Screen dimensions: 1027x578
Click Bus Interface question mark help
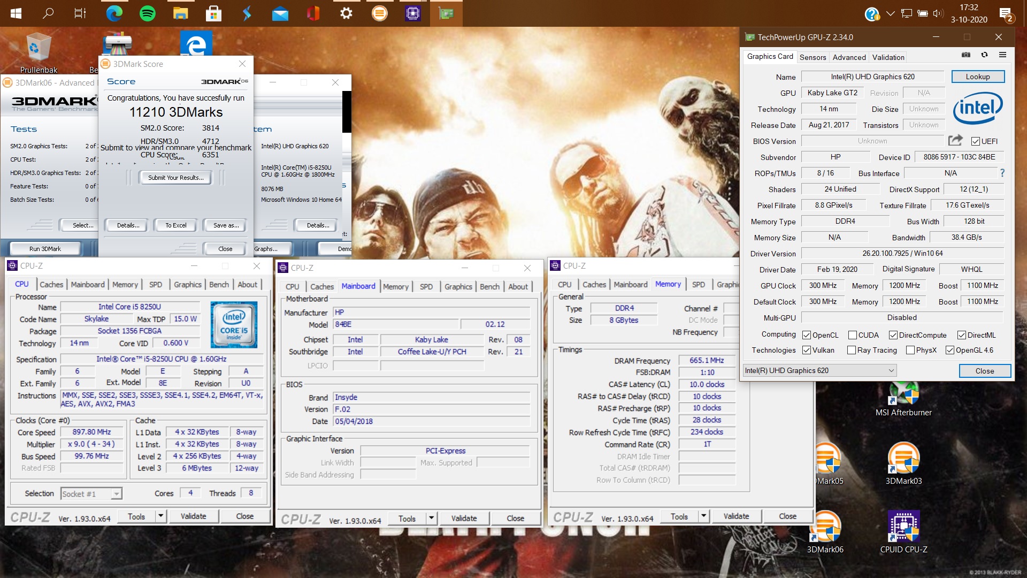[1002, 173]
